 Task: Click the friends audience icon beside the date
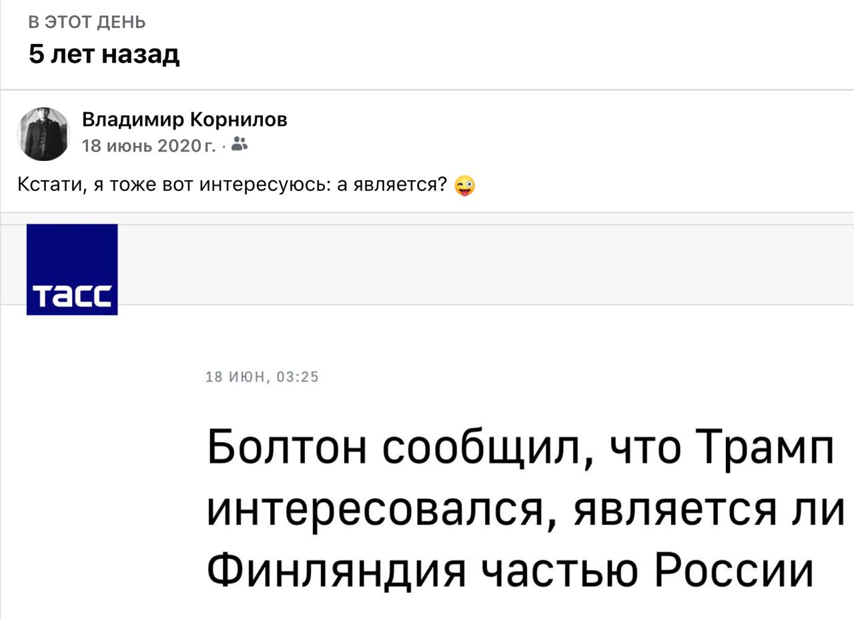[240, 145]
